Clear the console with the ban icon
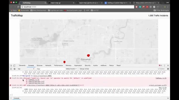Image resolution: width=179 pixels, height=100 pixels. [x=15, y=69]
